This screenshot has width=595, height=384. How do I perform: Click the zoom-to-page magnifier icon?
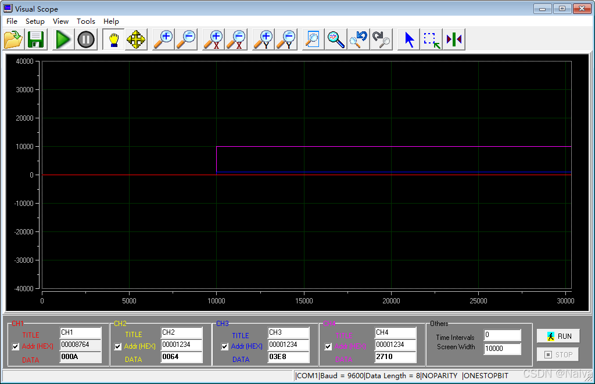coord(313,39)
